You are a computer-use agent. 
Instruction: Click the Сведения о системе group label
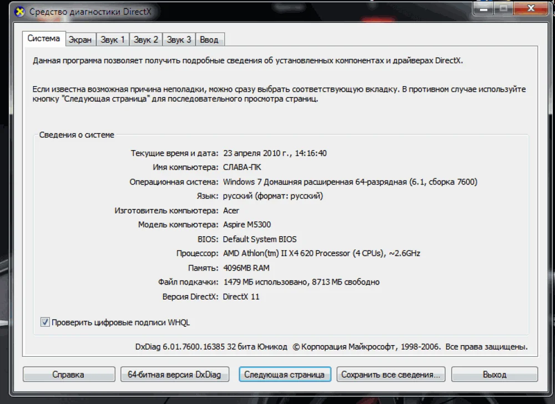click(77, 134)
